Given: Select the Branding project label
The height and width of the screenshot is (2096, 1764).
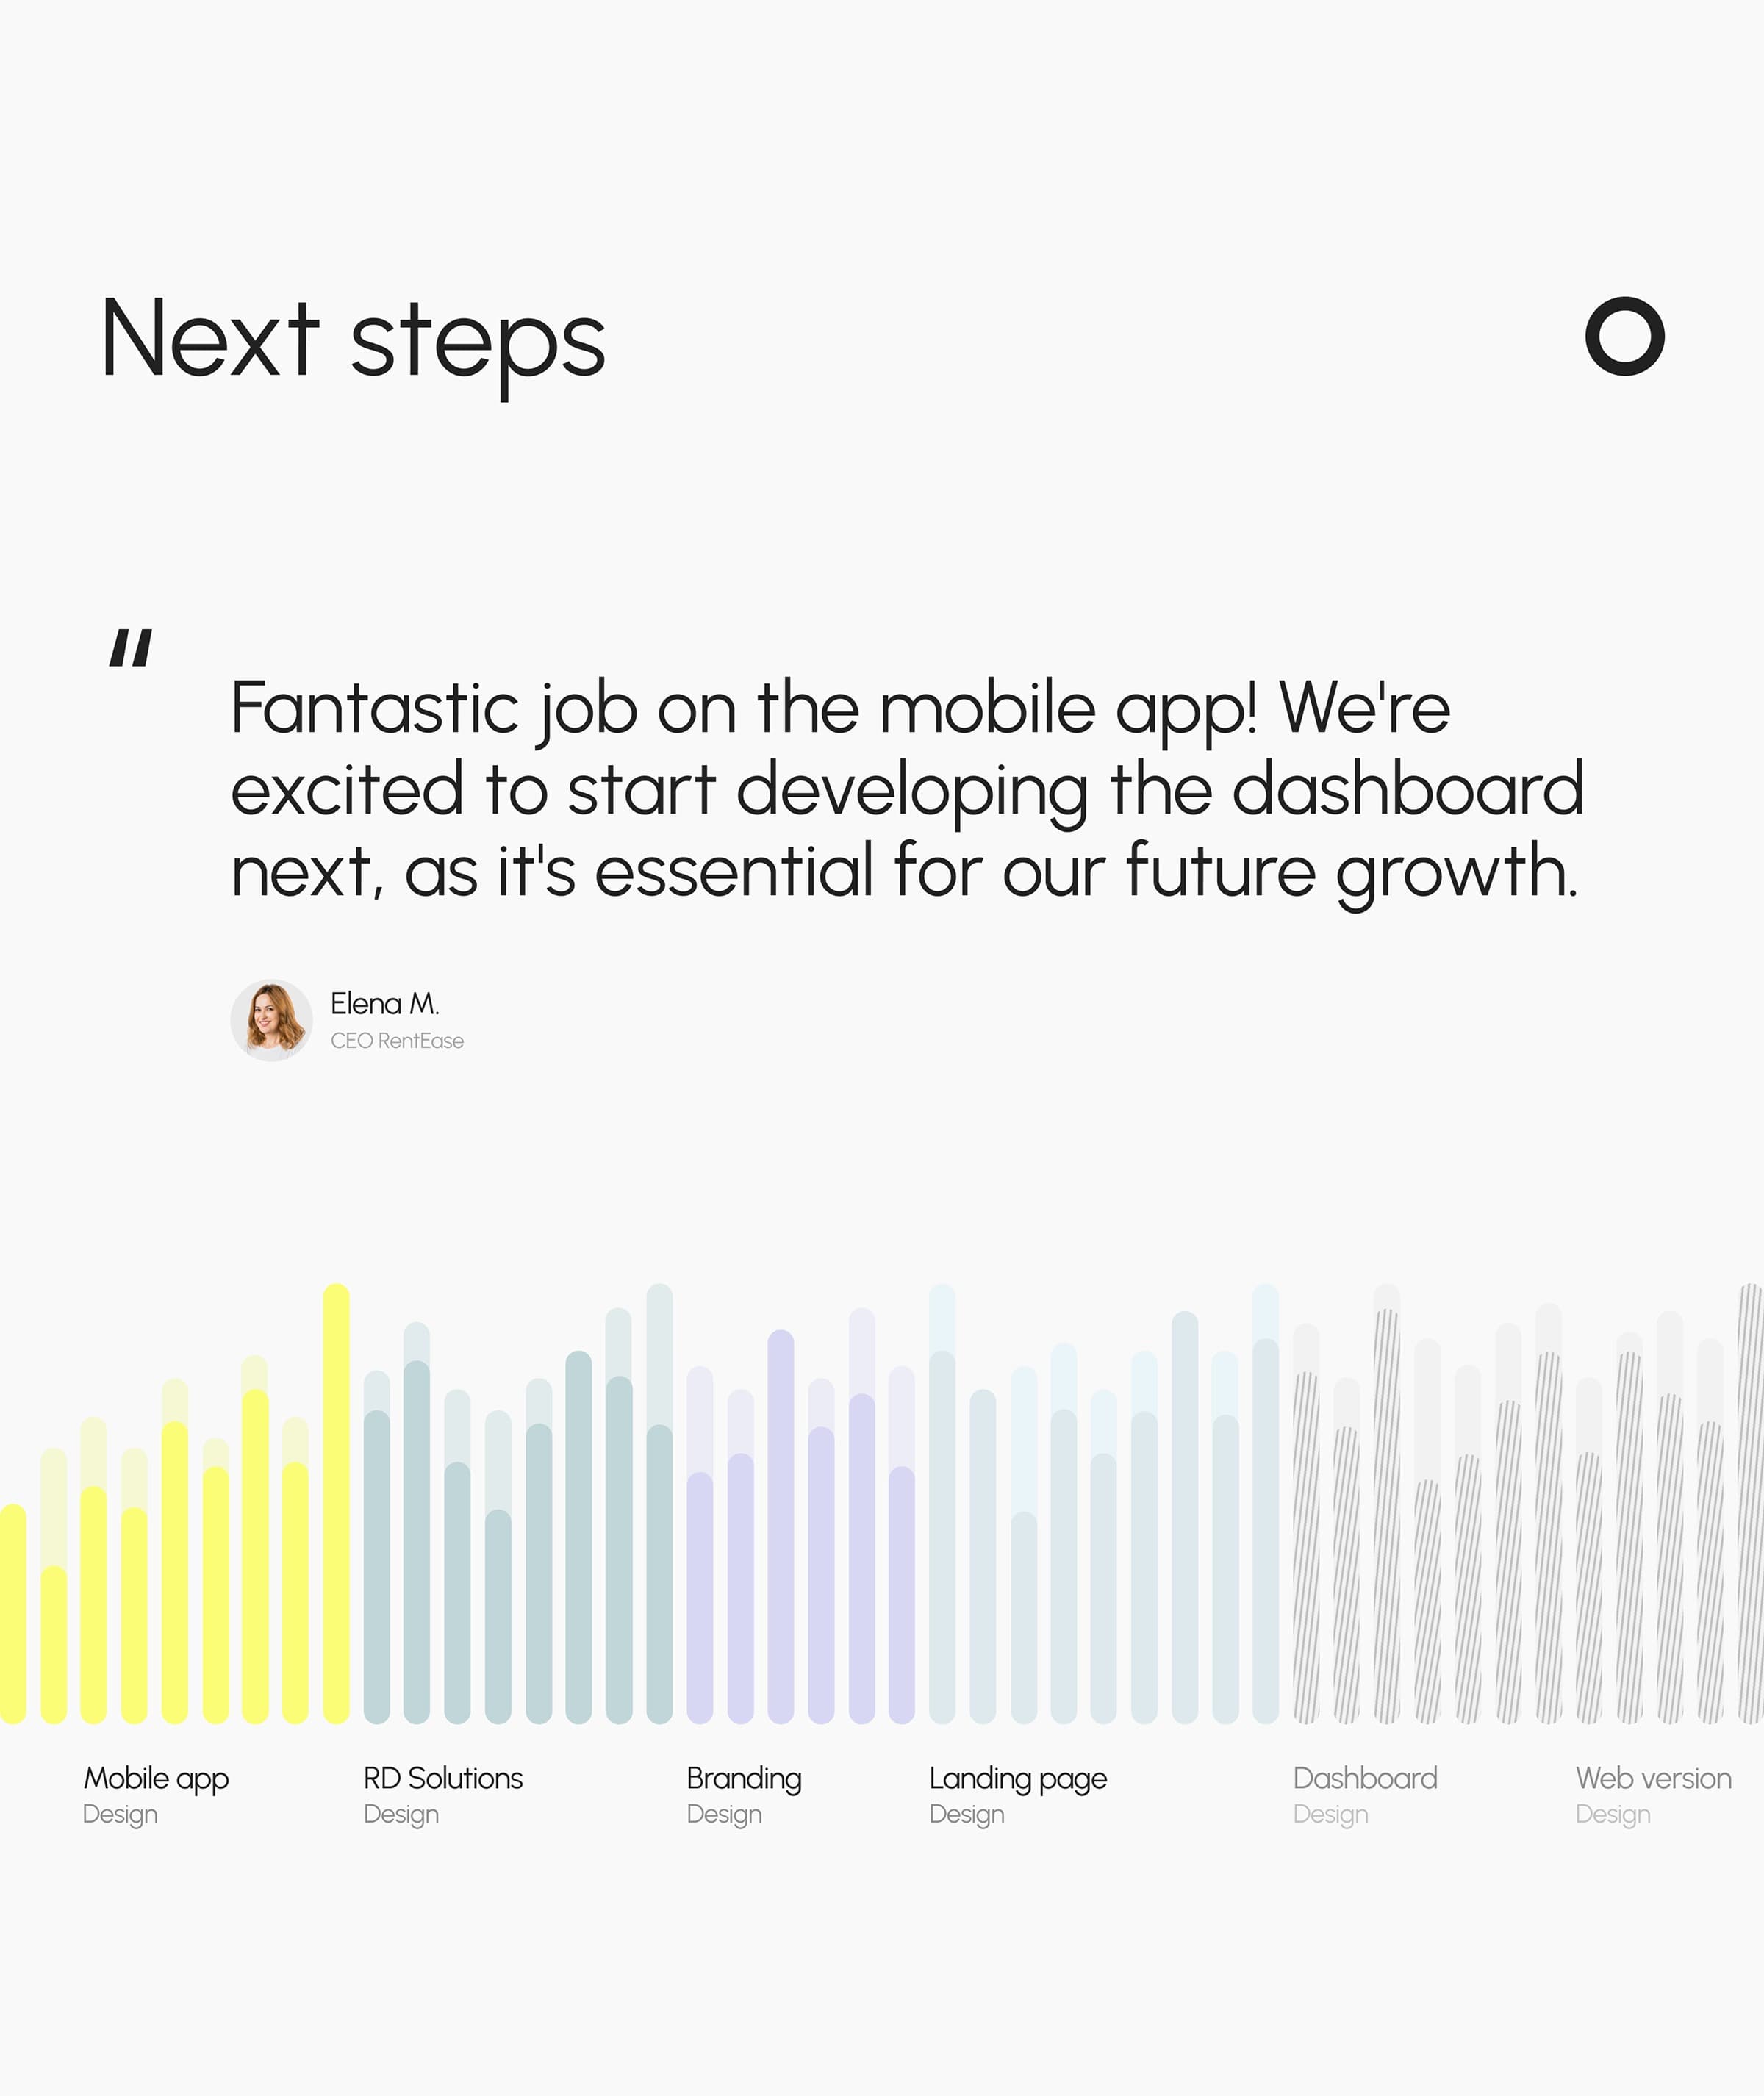Looking at the screenshot, I should (x=744, y=1778).
